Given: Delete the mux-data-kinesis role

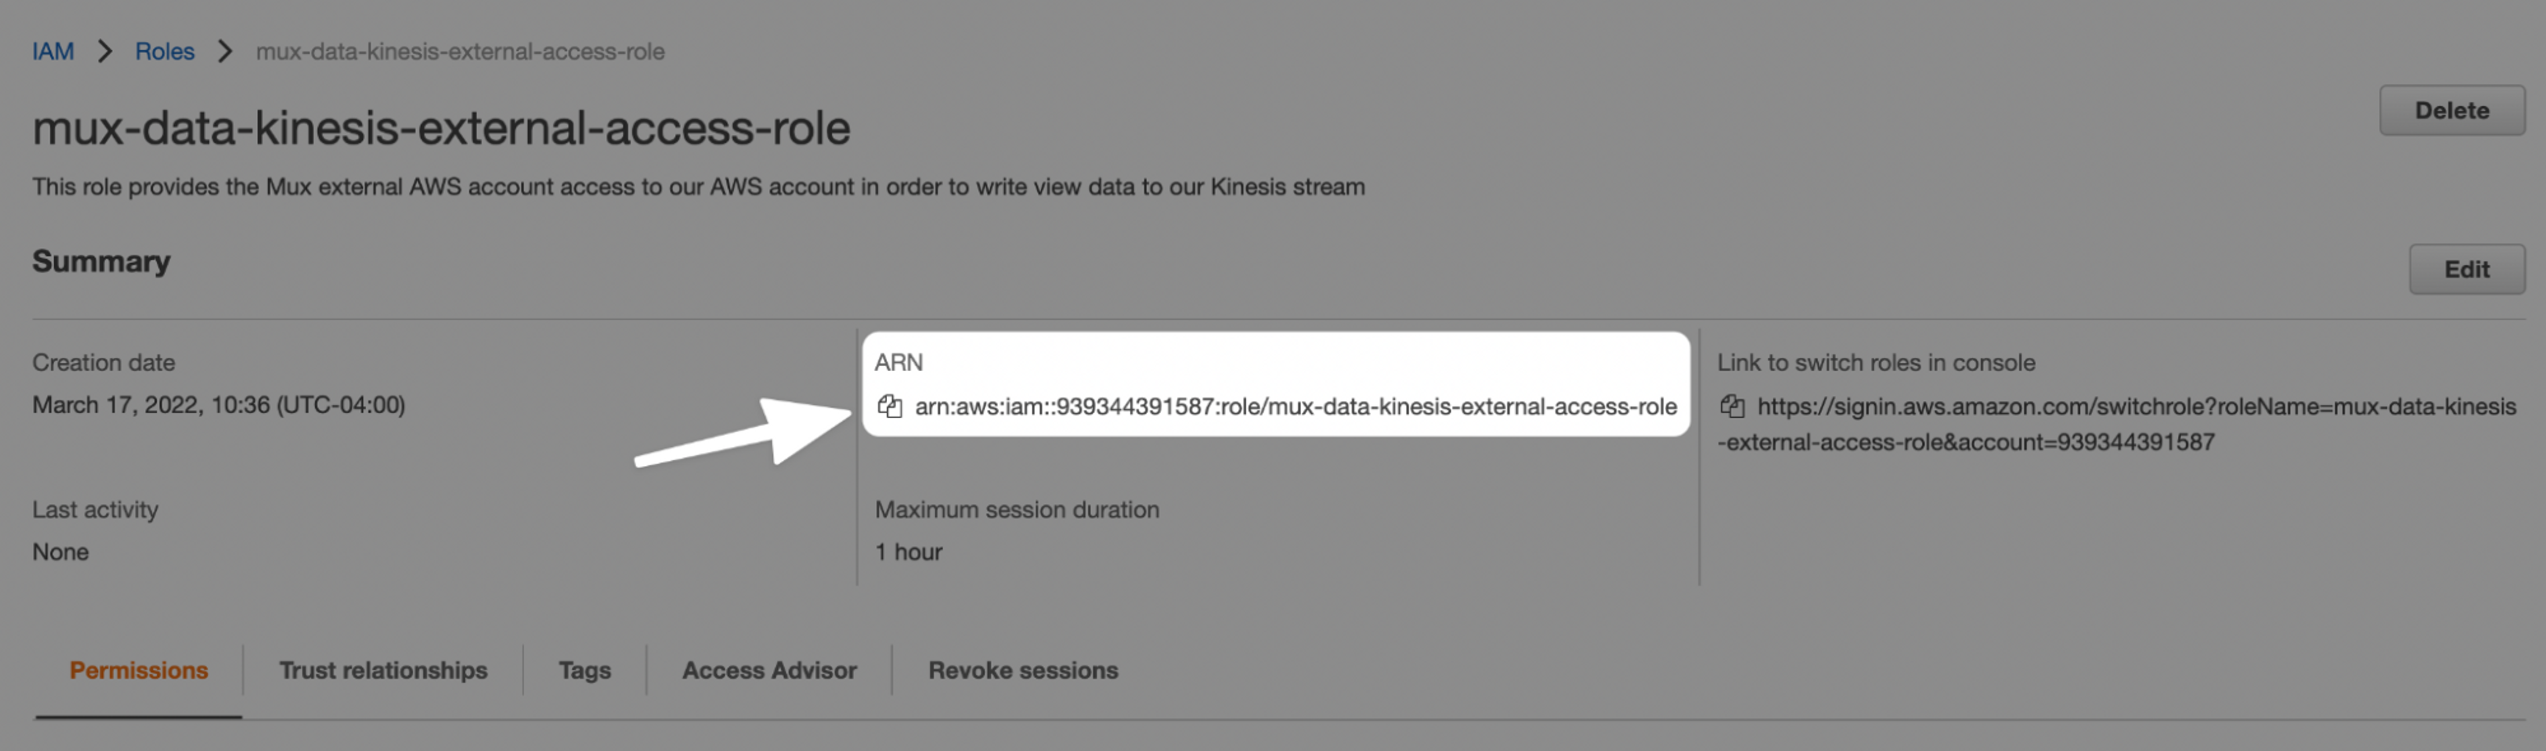Looking at the screenshot, I should 2451,109.
